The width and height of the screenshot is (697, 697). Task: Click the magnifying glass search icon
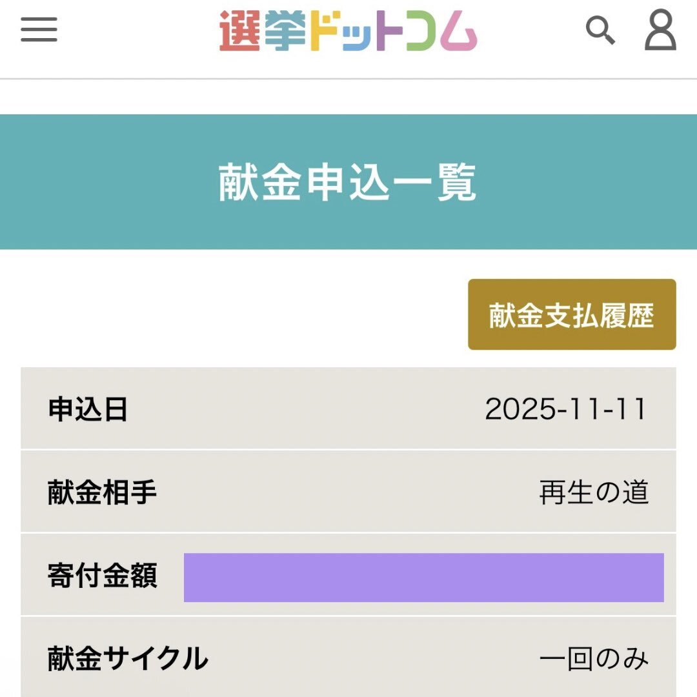pyautogui.click(x=600, y=30)
